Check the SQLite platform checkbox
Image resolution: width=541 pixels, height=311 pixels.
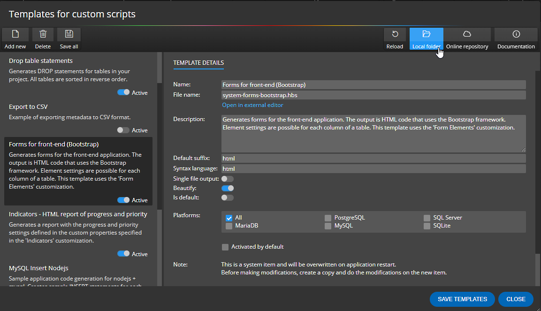[x=427, y=226]
